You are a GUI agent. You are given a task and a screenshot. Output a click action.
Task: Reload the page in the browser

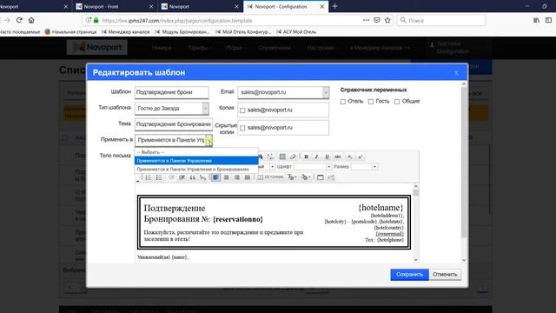19,20
